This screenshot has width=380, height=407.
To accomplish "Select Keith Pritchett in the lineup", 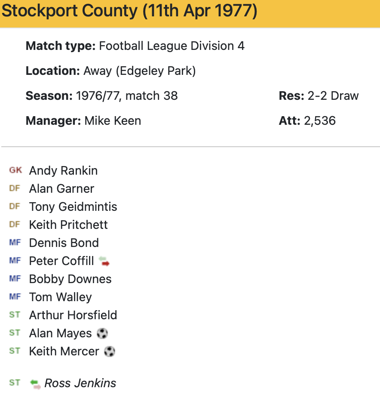I will coord(68,225).
